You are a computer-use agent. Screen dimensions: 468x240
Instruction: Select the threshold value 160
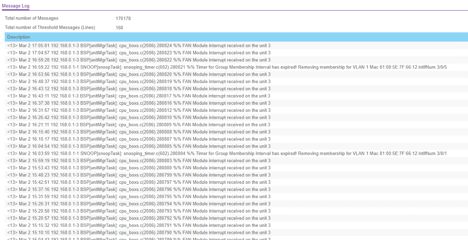coord(119,27)
